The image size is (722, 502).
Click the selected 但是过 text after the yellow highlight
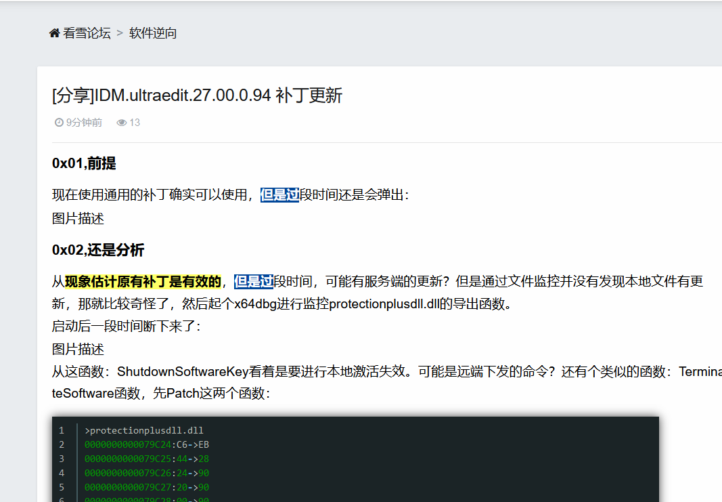[x=254, y=281]
